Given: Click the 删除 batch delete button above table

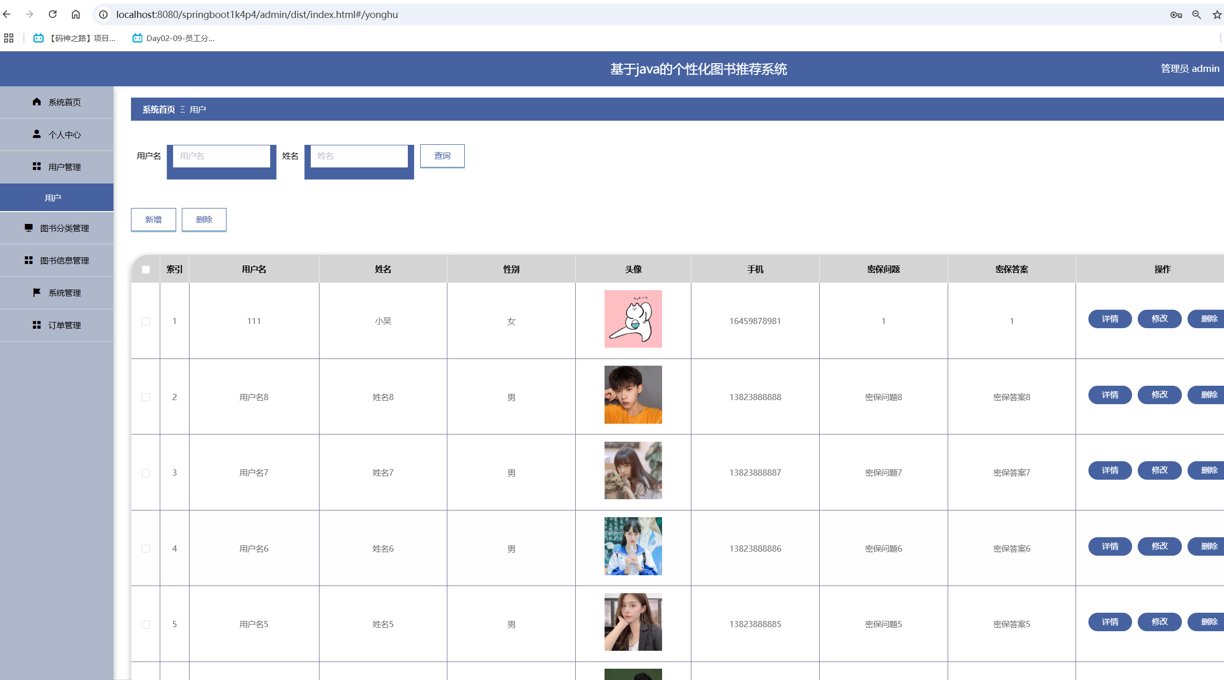Looking at the screenshot, I should coord(204,219).
